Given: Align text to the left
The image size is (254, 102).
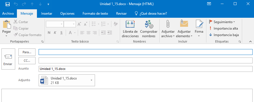Looking at the screenshot, I should 82,33.
